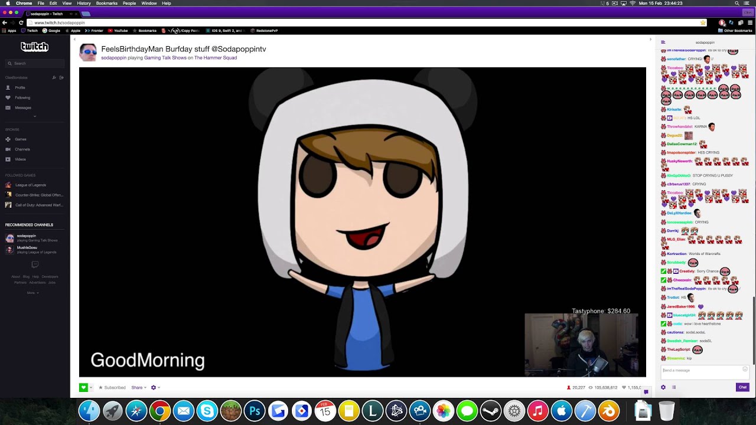Open followed game Counter-Strike: Global Offensive
756x425 pixels.
[34, 195]
